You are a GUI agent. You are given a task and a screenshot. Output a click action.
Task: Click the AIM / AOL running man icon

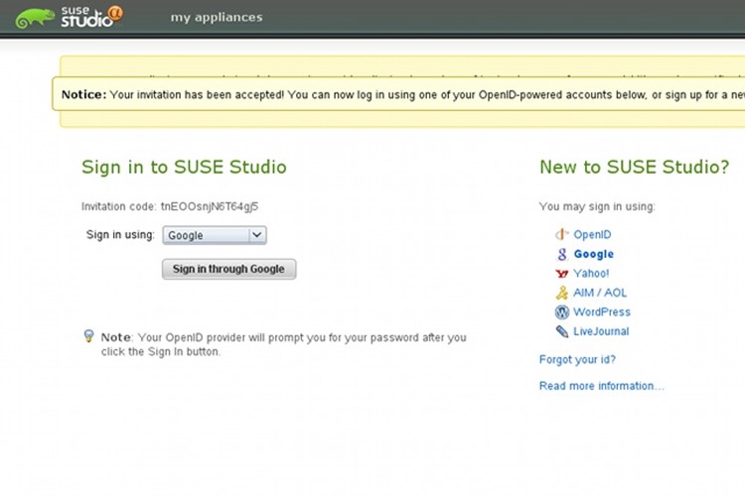(x=562, y=293)
